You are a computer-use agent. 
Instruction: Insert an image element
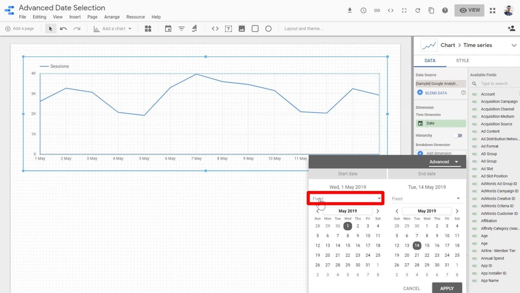pos(241,28)
